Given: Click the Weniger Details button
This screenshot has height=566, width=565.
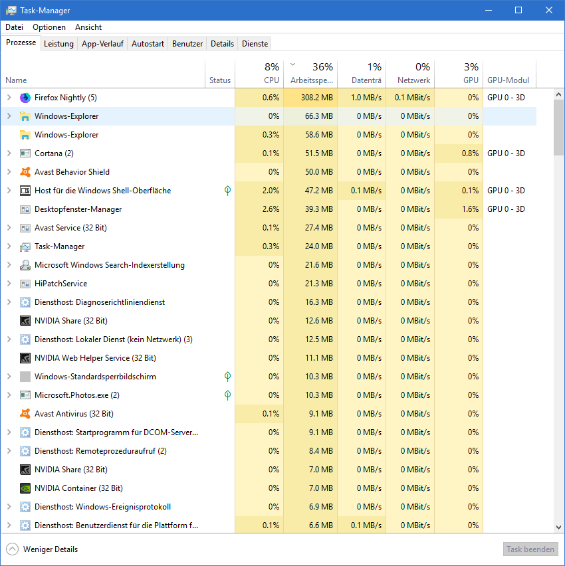Looking at the screenshot, I should click(x=43, y=549).
